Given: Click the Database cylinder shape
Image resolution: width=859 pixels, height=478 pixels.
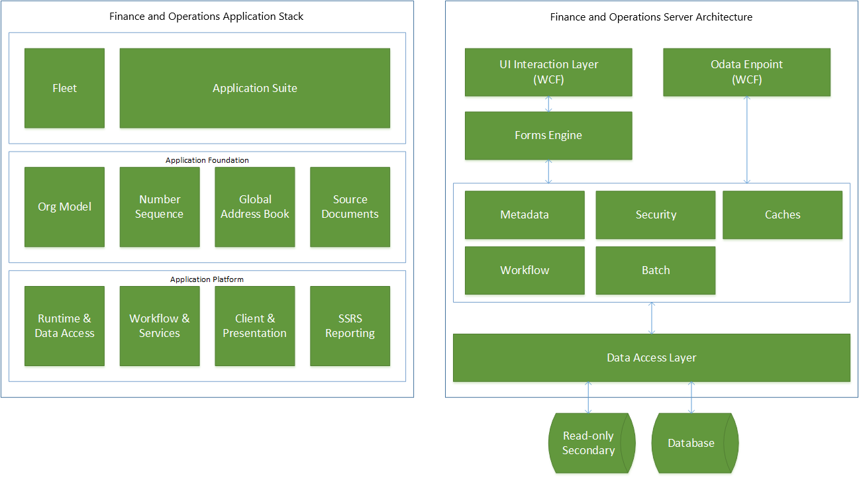Looking at the screenshot, I should pos(691,443).
